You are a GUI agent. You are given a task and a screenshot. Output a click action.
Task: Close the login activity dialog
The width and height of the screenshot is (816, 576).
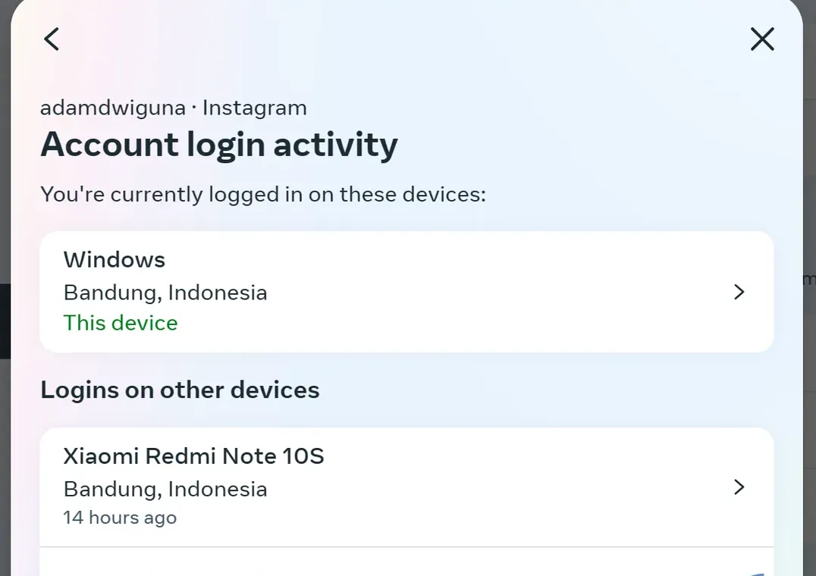pyautogui.click(x=761, y=39)
